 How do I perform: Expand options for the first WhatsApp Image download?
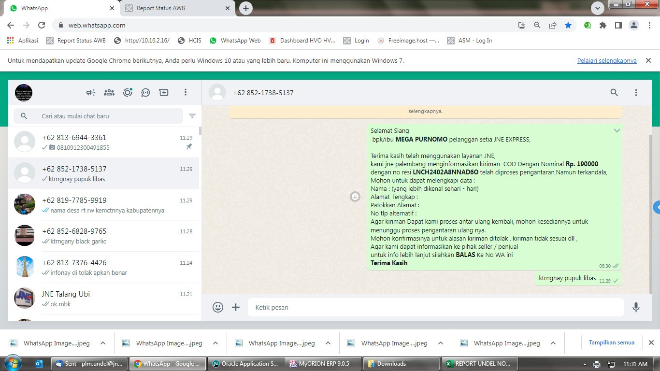click(x=103, y=343)
